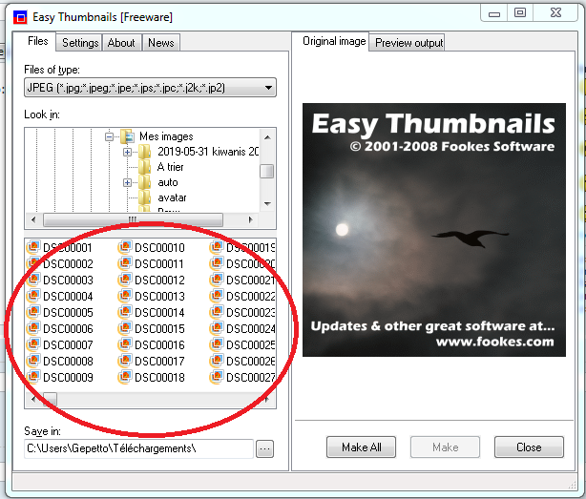Select the auto folder in tree
Screen dimensions: 586x499
167,182
